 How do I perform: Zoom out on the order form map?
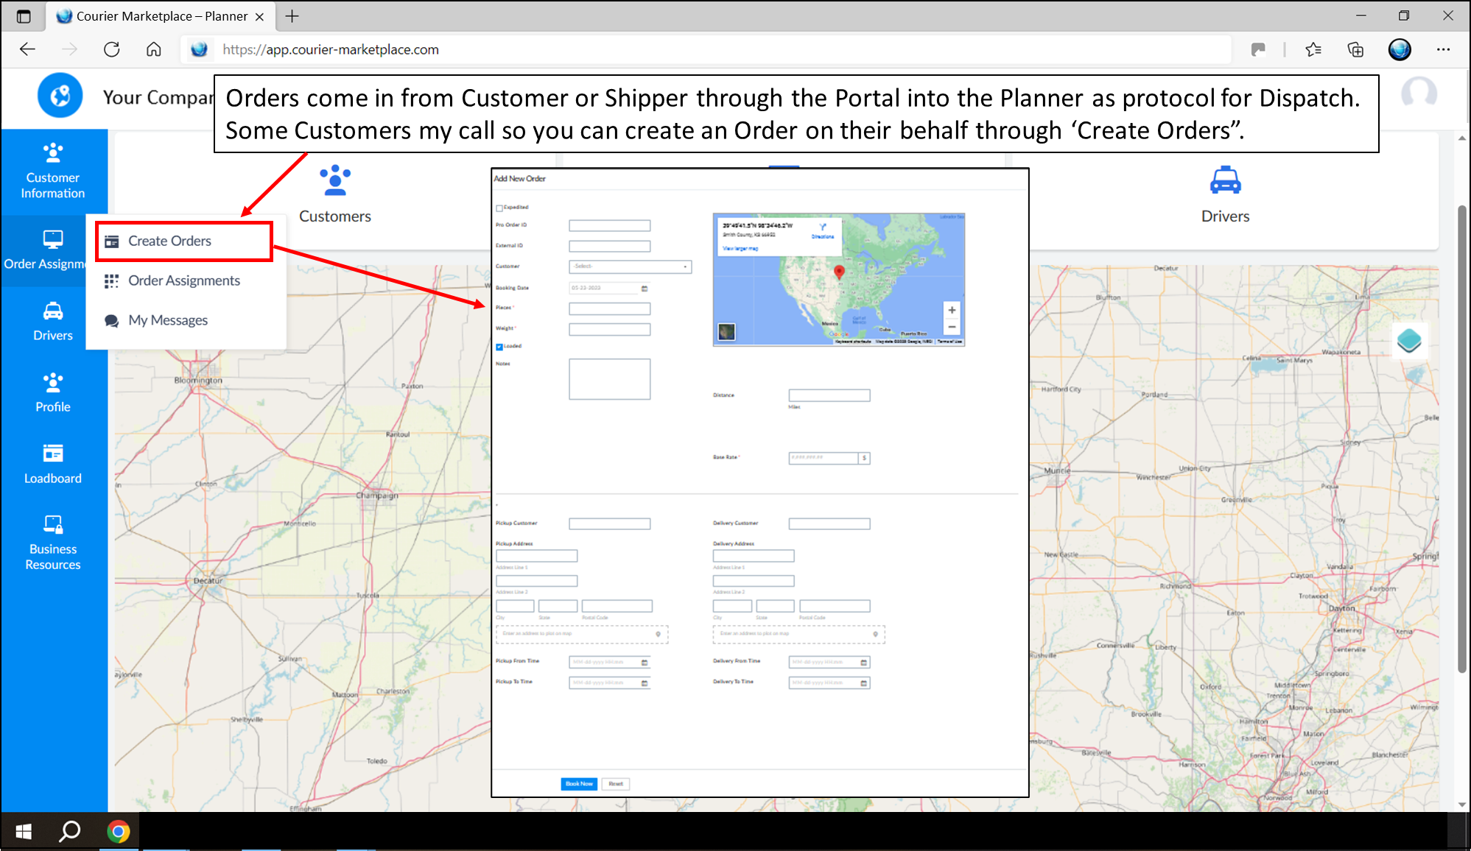pos(952,327)
